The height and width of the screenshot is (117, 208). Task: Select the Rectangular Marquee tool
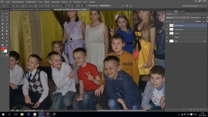pyautogui.click(x=3, y=13)
